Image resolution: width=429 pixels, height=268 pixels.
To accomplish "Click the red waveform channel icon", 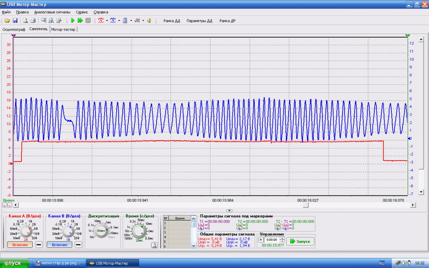I will [x=101, y=21].
